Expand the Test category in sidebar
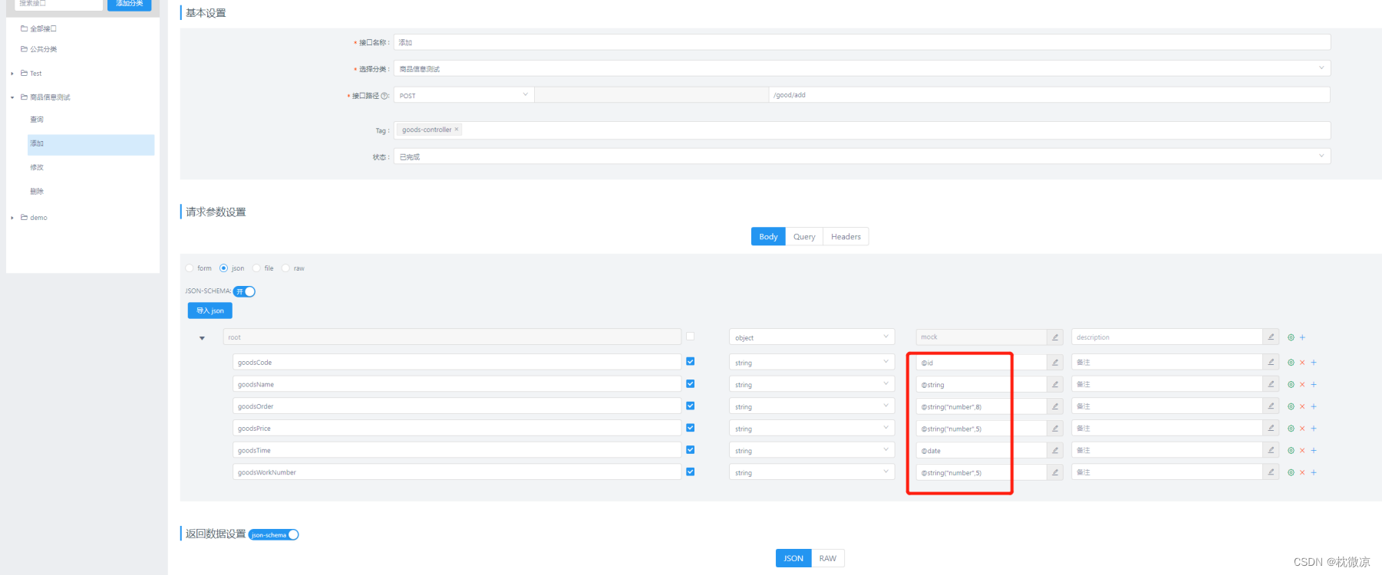Screen dimensions: 1382x575 12,74
